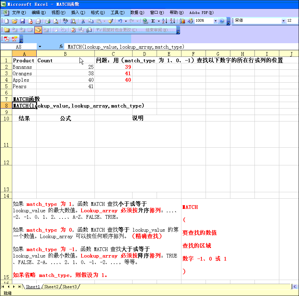Click the AutoSum sigma icon
The width and height of the screenshot is (299, 296).
point(153,21)
